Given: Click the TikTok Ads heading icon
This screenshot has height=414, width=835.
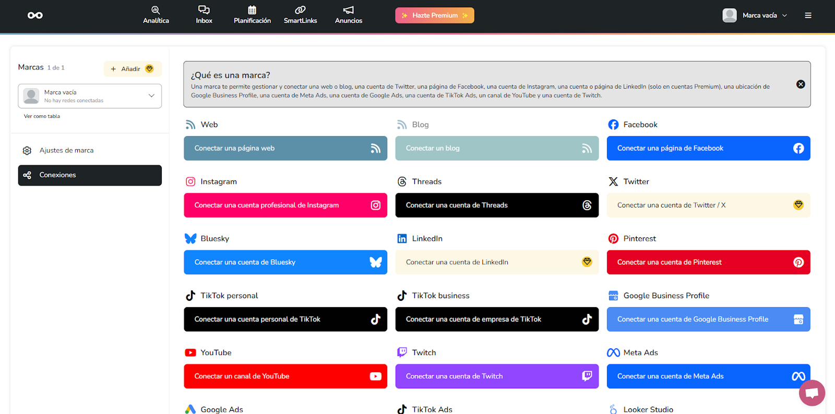Looking at the screenshot, I should 402,409.
